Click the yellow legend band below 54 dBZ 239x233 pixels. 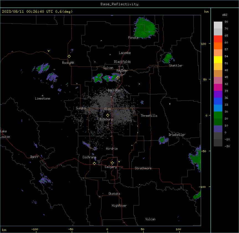click(x=218, y=59)
